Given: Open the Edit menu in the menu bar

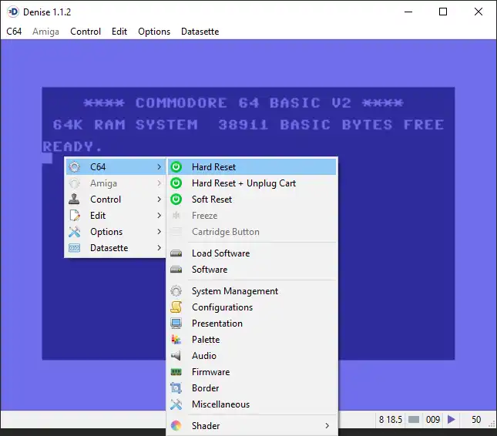Looking at the screenshot, I should [x=119, y=32].
